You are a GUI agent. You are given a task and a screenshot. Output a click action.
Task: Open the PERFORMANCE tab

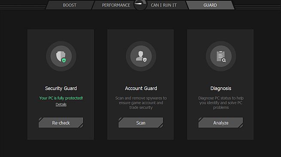click(116, 5)
